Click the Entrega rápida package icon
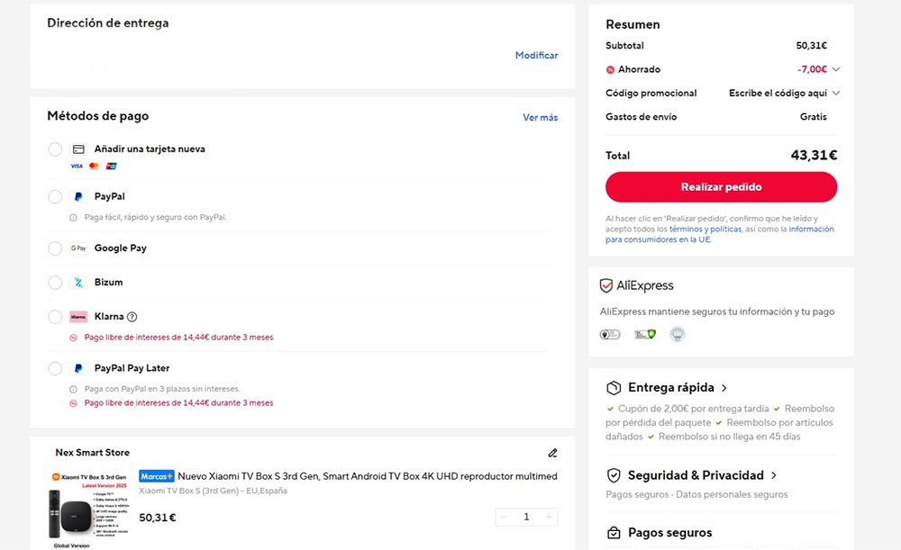Screen dimensions: 901x550 coord(614,388)
